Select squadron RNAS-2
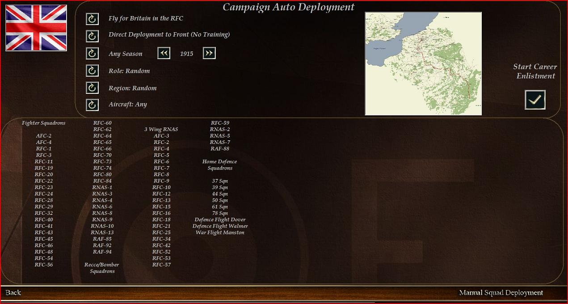Screen dimensions: 568x304 coord(220,130)
